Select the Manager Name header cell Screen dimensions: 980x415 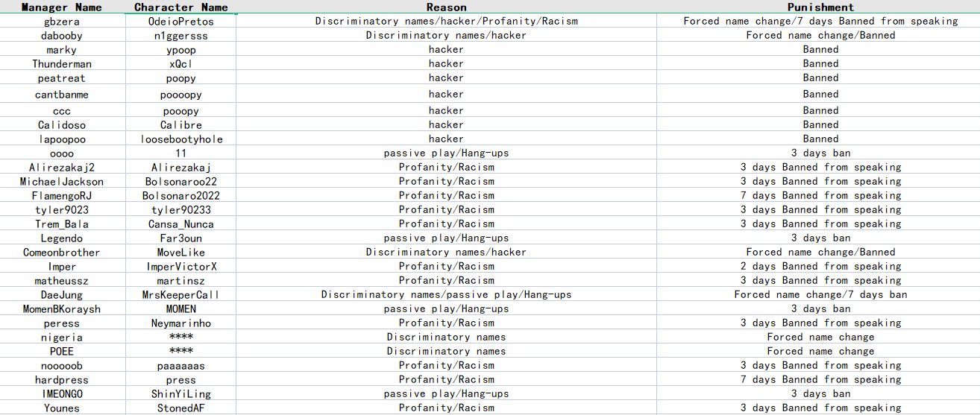coord(62,7)
